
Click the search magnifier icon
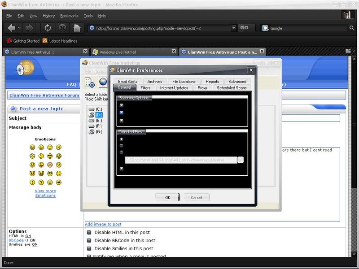coord(352,28)
